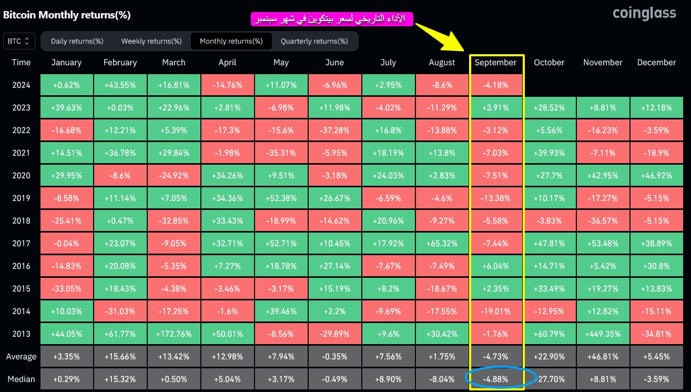Click the August 2017 +65.32% cell
The width and height of the screenshot is (691, 392).
pos(442,243)
